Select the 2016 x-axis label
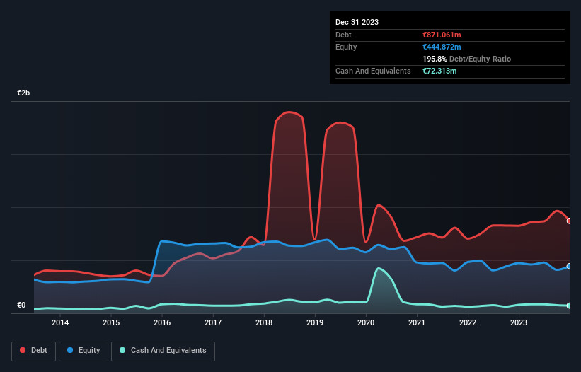Viewport: 581px width, 372px height. [x=162, y=322]
